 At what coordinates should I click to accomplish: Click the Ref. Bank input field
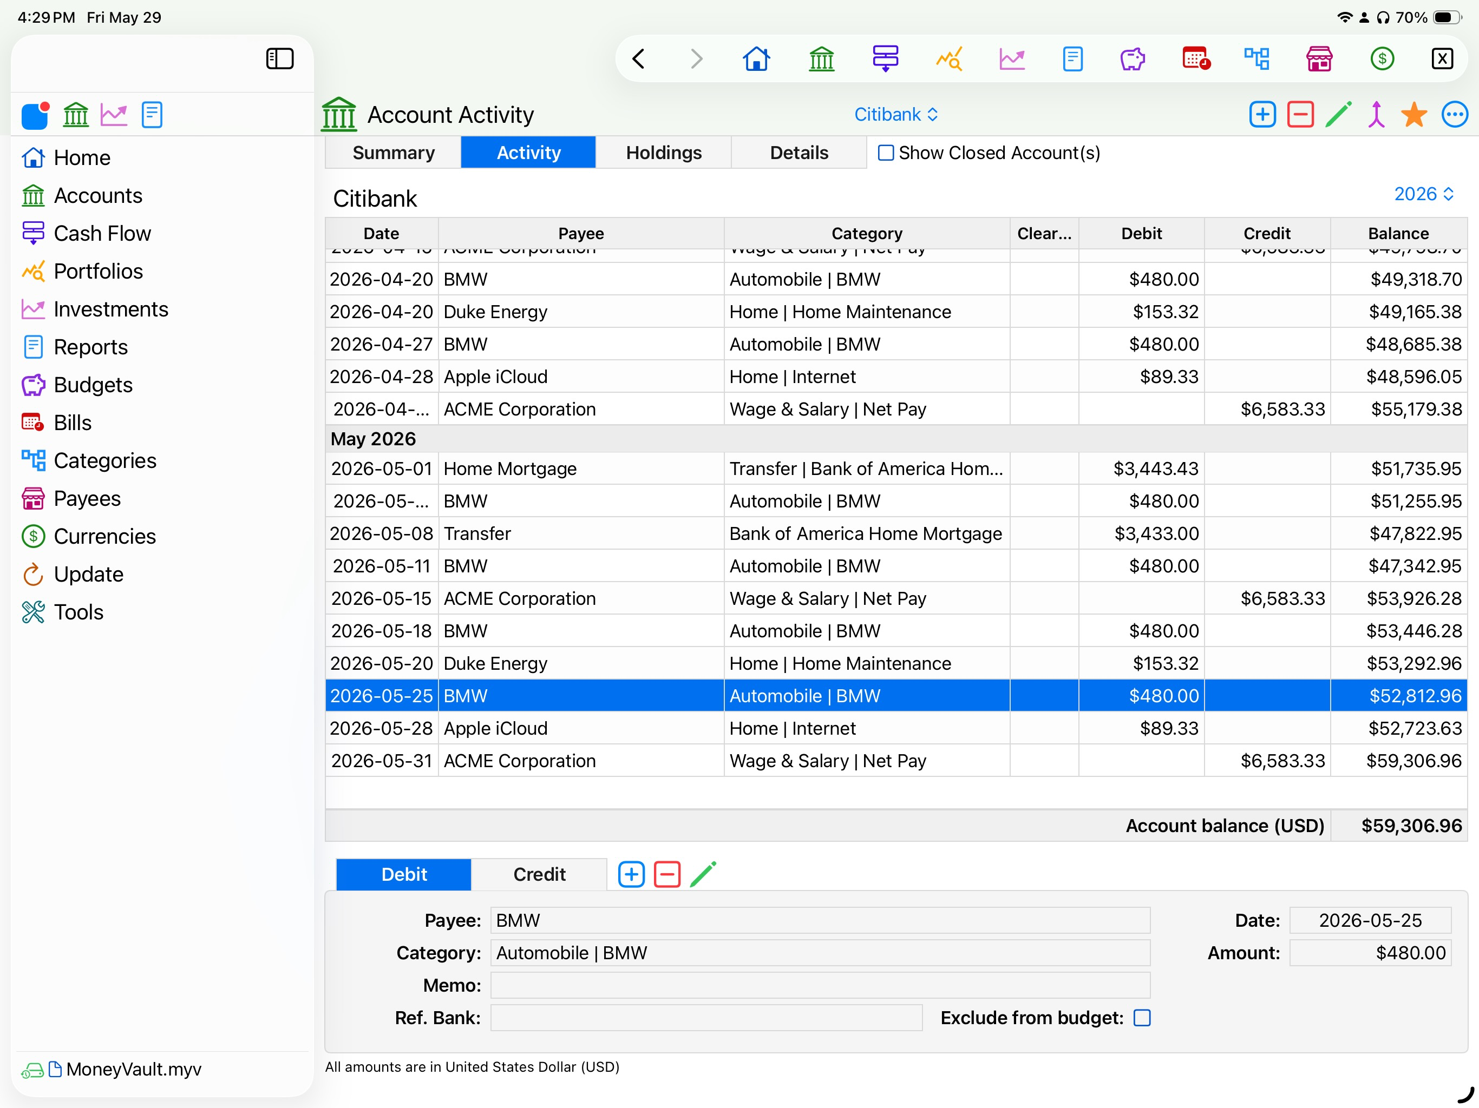pos(706,1018)
